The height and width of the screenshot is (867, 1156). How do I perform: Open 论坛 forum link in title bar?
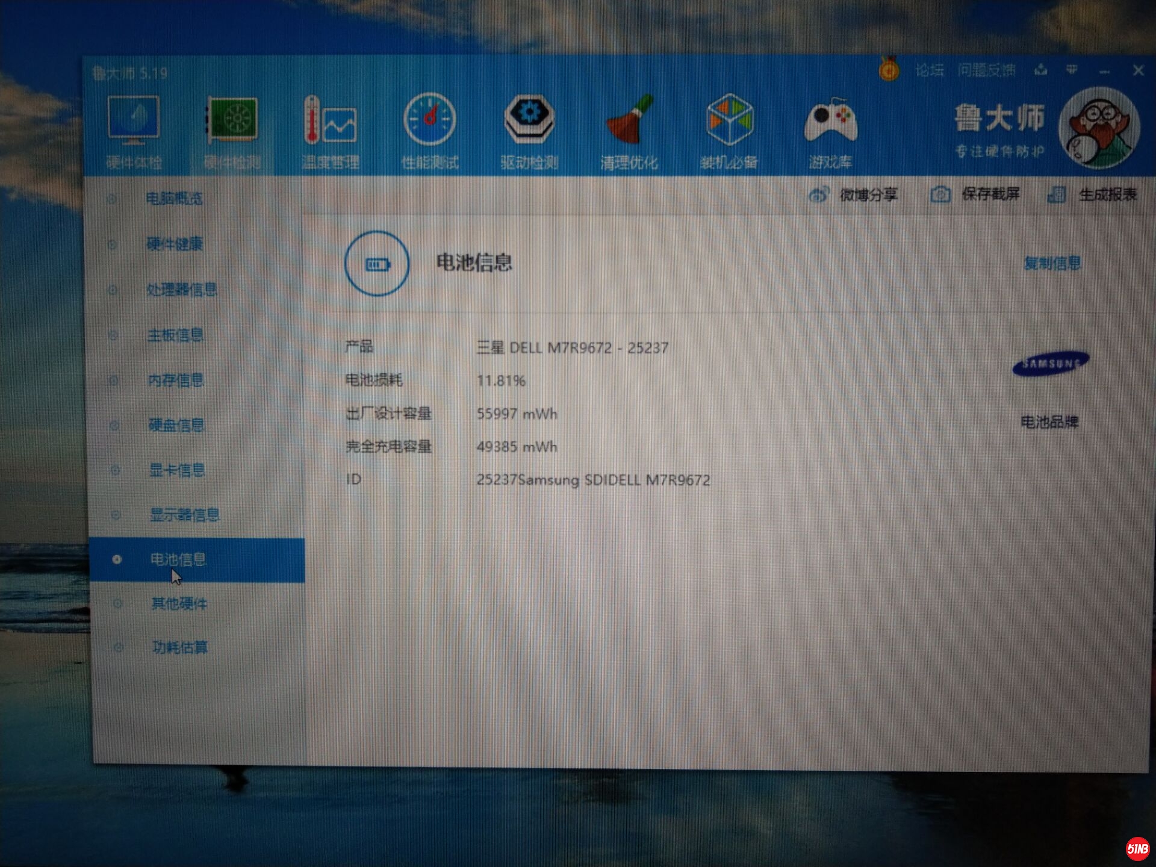tap(929, 71)
